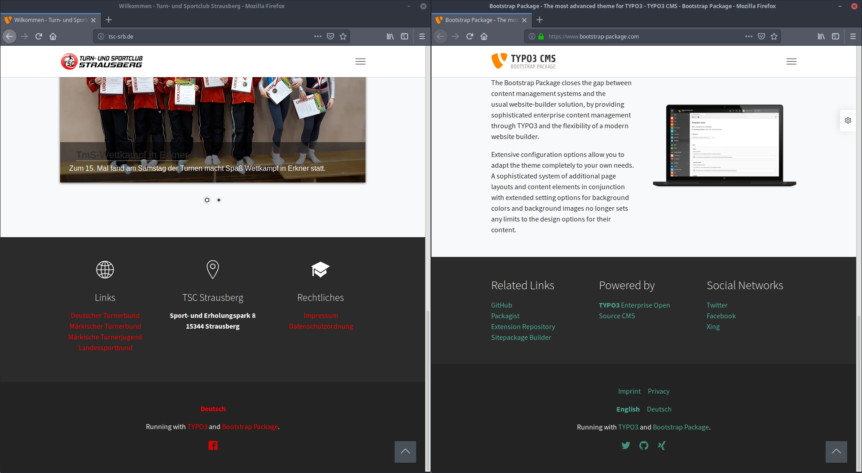Go to home page in left Firefox window
This screenshot has height=473, width=862.
tap(53, 36)
